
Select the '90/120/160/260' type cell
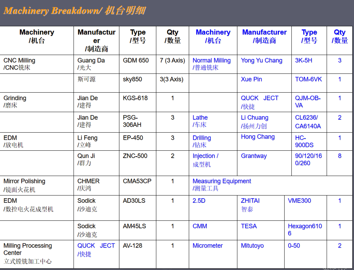tap(309, 163)
